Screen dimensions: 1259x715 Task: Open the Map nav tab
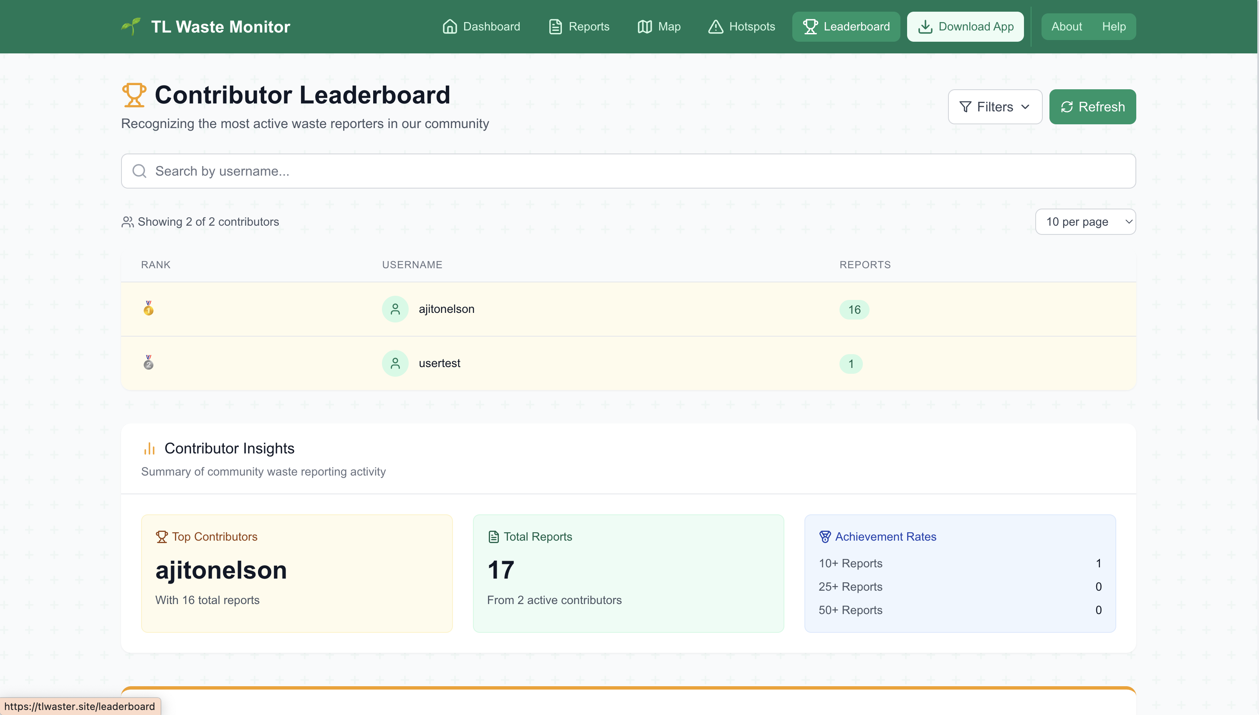tap(659, 27)
